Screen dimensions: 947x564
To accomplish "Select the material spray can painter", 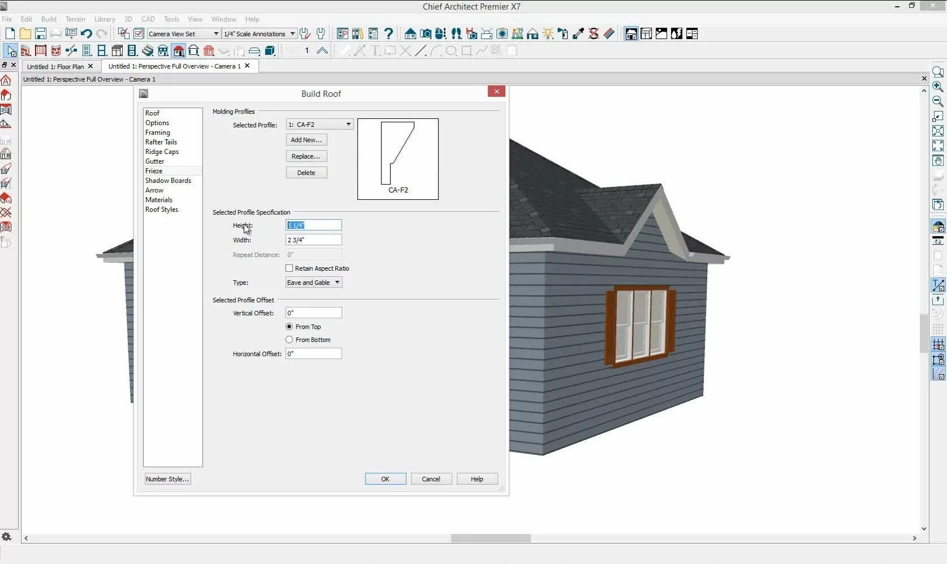I will [563, 34].
